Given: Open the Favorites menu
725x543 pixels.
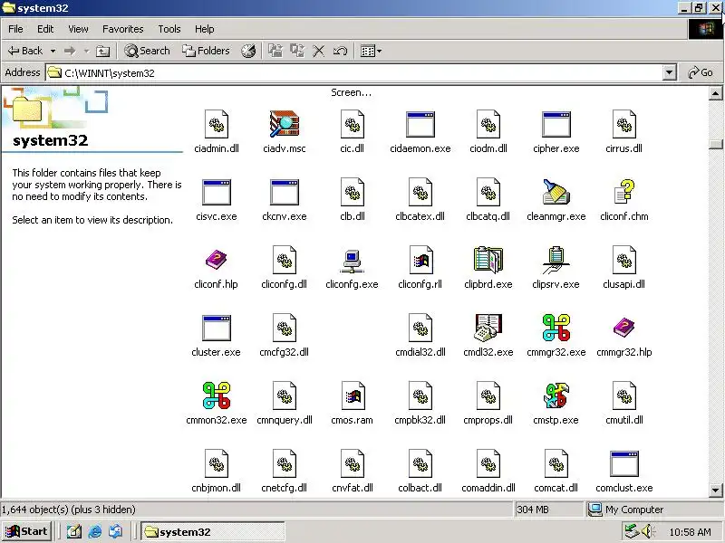Looking at the screenshot, I should coord(123,29).
